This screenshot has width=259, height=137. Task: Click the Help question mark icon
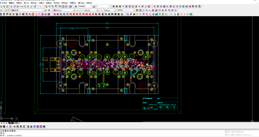[70, 6]
